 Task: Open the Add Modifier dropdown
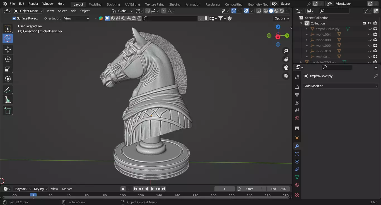click(341, 86)
